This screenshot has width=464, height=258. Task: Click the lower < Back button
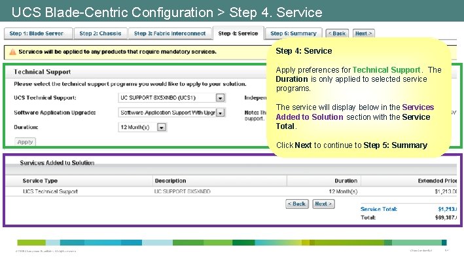click(x=297, y=204)
